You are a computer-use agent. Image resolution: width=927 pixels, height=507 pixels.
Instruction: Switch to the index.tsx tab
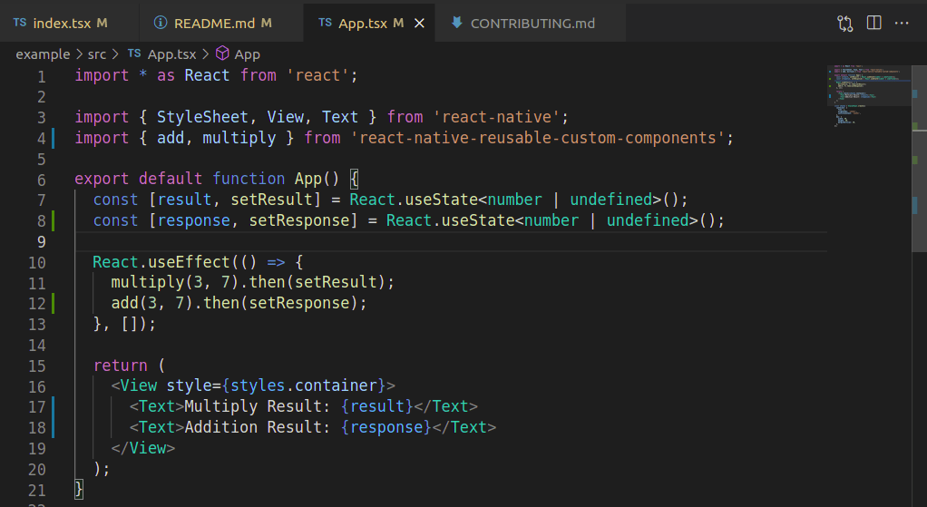click(62, 23)
